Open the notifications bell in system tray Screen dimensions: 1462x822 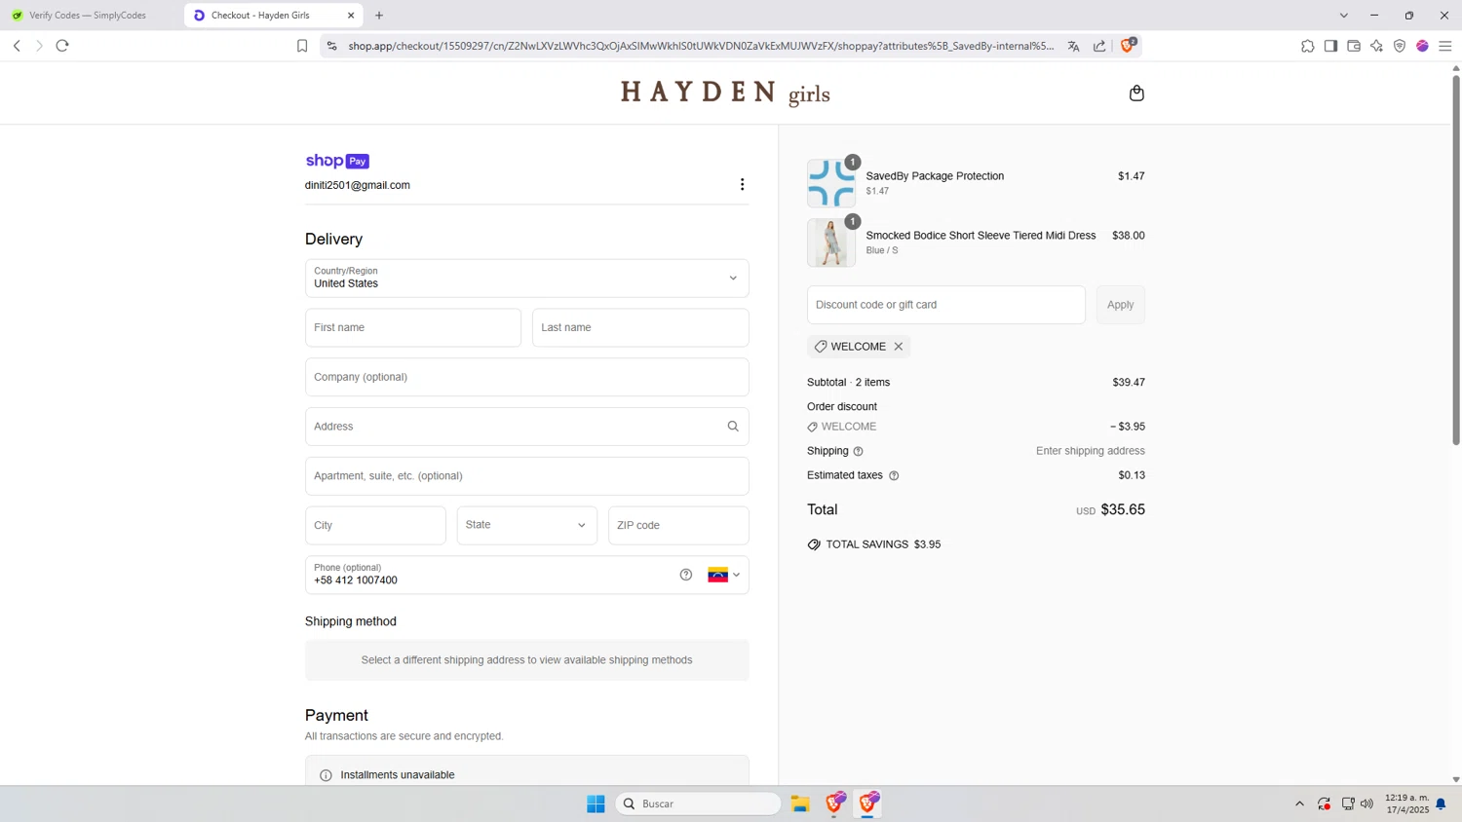[x=1441, y=803]
